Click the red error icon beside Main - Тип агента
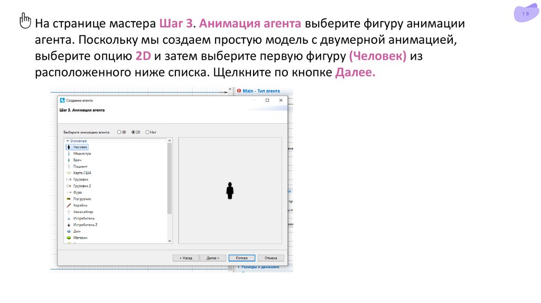This screenshot has height=303, width=541. (x=239, y=91)
